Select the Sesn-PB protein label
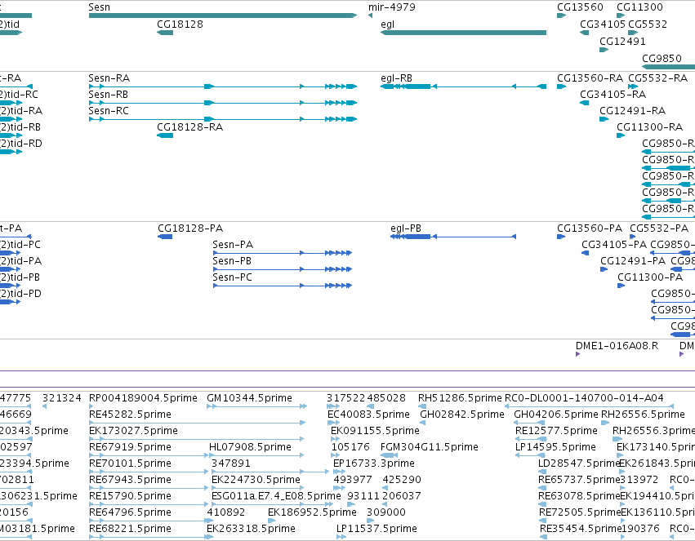This screenshot has width=695, height=541. click(232, 261)
